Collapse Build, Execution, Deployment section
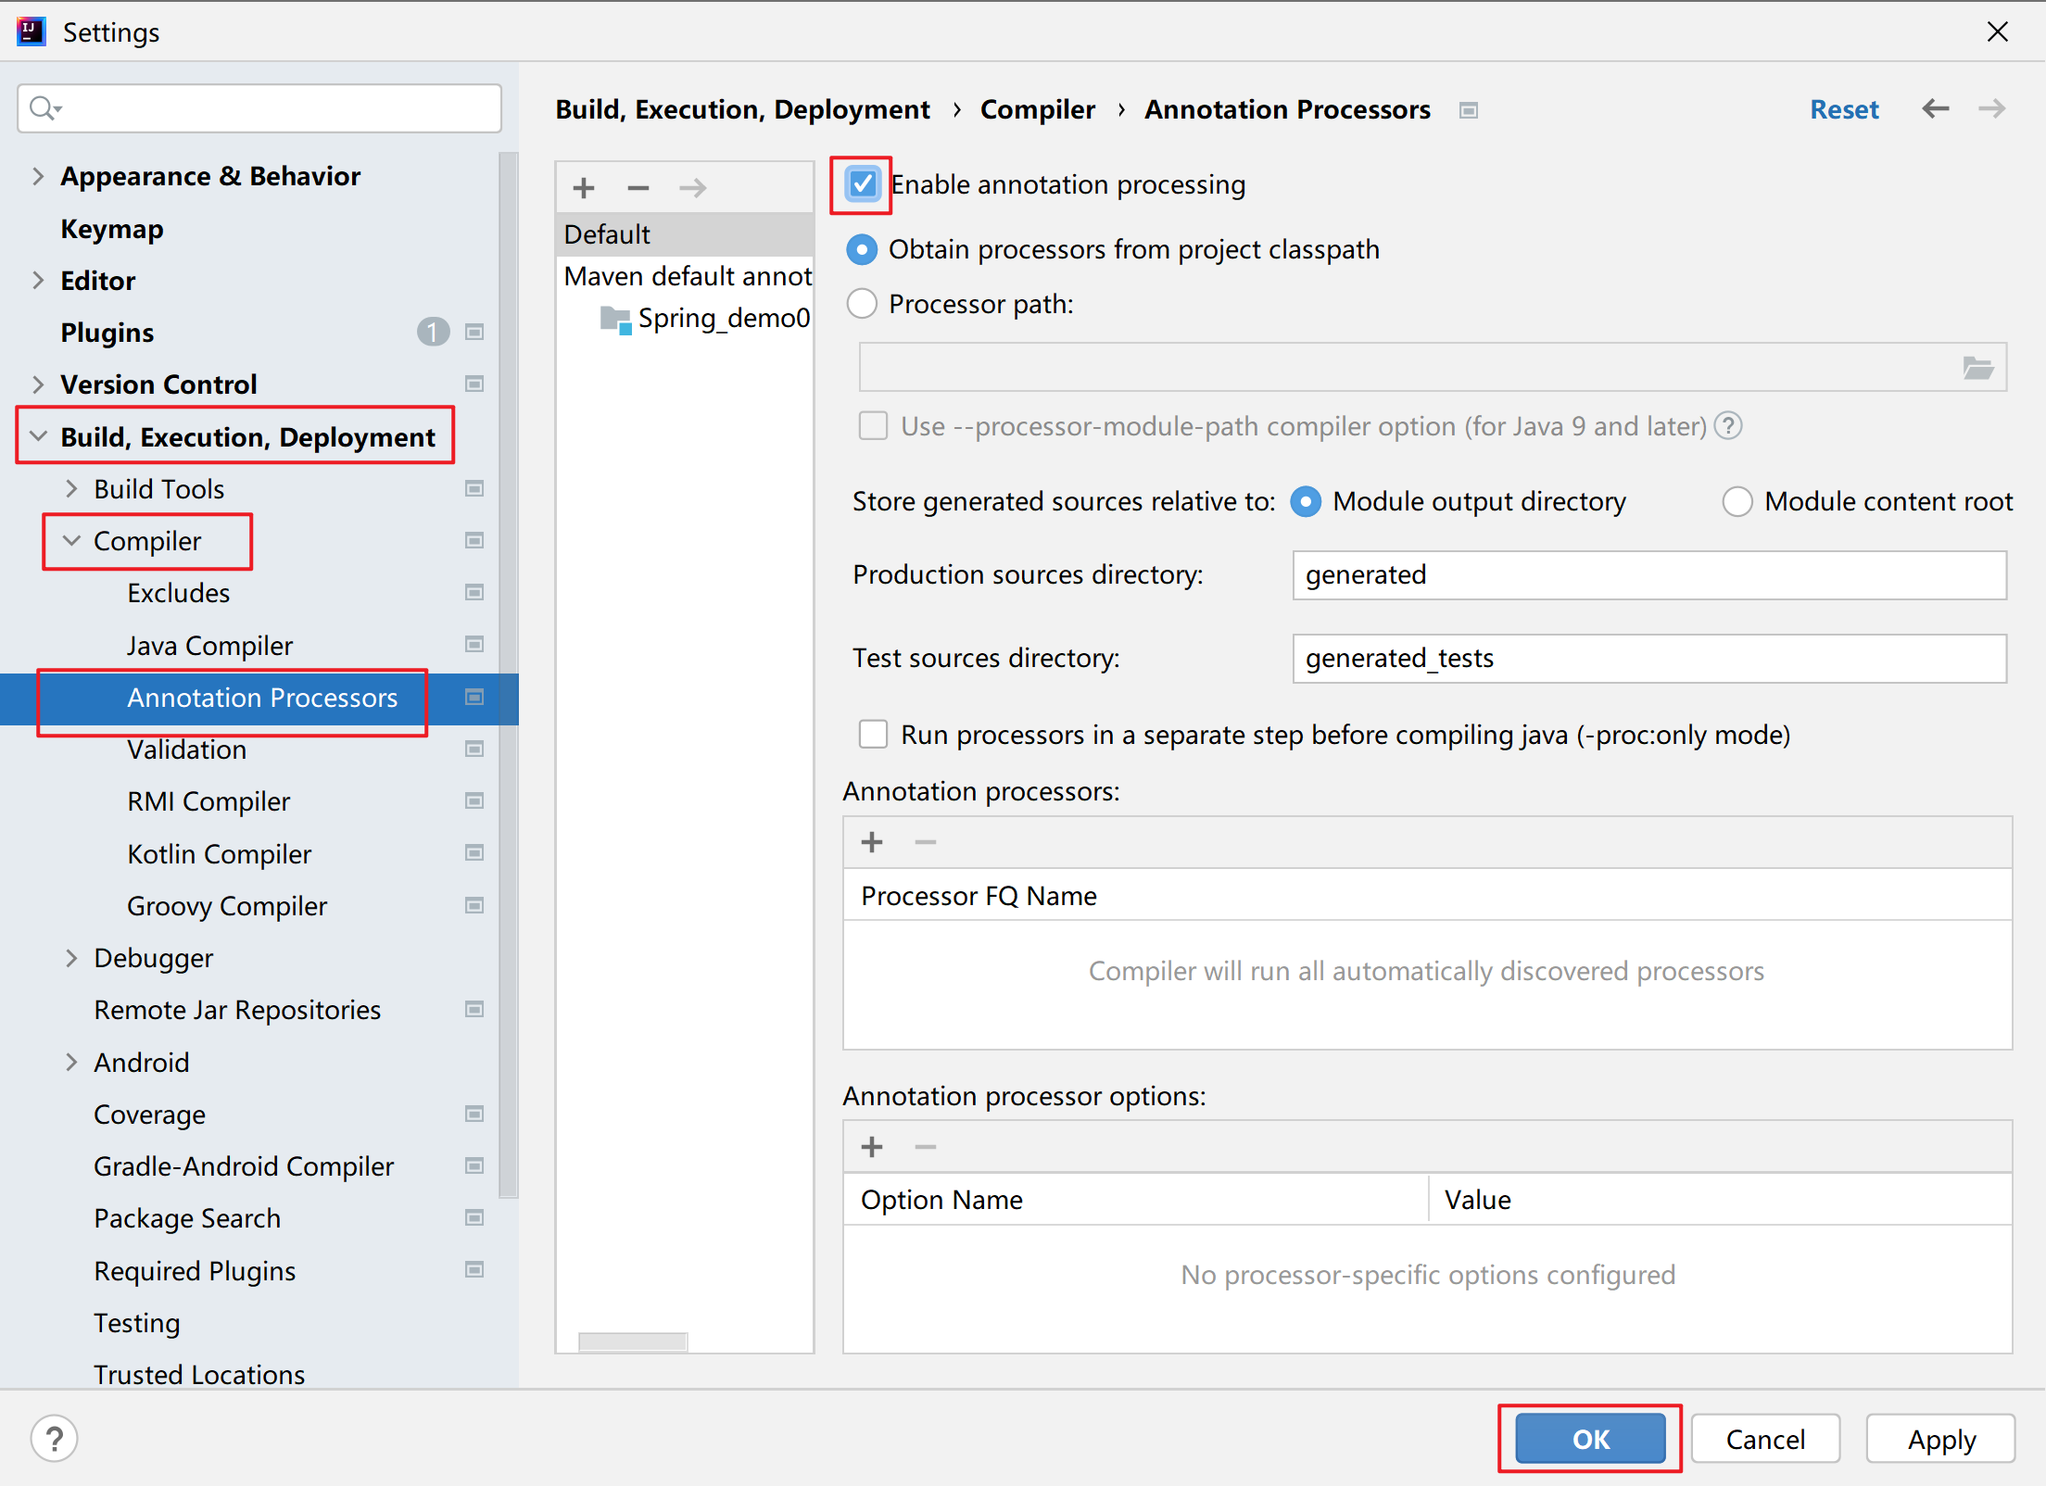Image resolution: width=2046 pixels, height=1486 pixels. click(x=38, y=435)
